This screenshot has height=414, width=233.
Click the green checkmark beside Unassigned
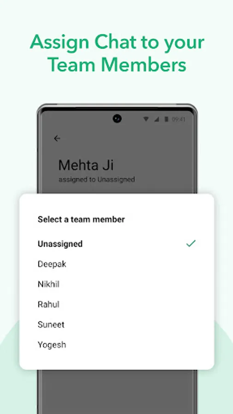[191, 243]
